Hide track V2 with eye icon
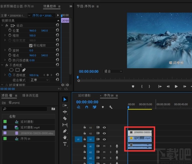Screen dimensions: 192x164 pos(104,133)
